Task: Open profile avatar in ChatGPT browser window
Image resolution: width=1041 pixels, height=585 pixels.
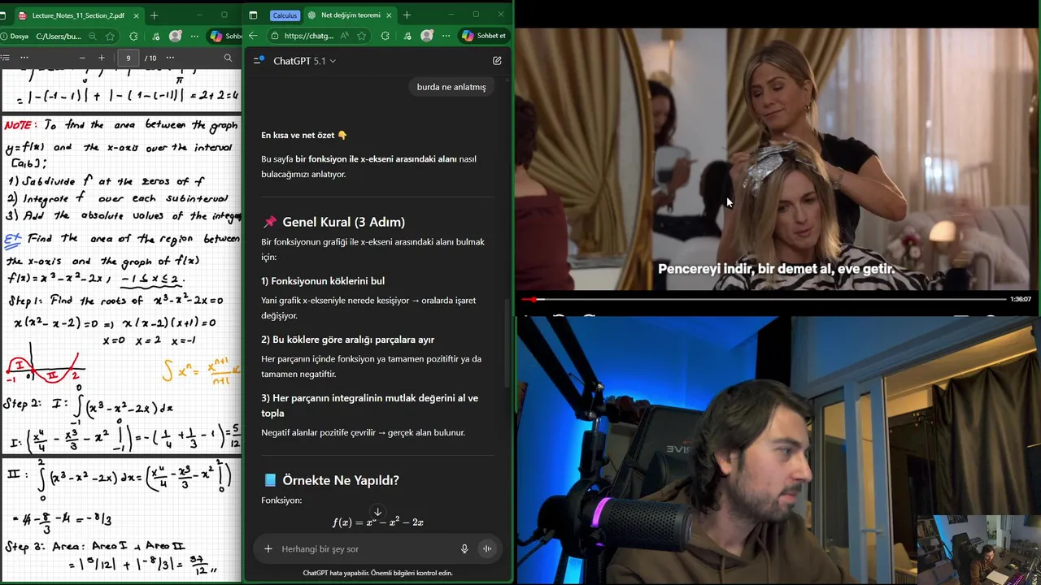Action: [427, 36]
